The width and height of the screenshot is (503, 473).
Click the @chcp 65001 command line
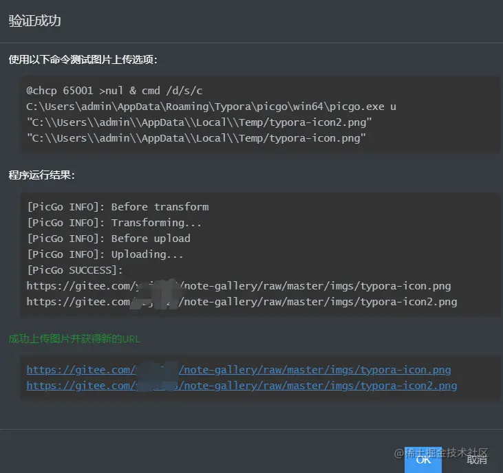coord(114,91)
